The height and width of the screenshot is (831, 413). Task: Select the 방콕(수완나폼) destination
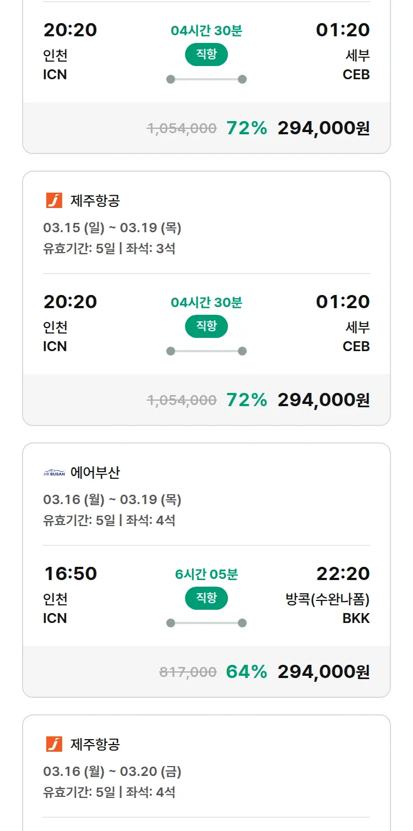coord(328,599)
